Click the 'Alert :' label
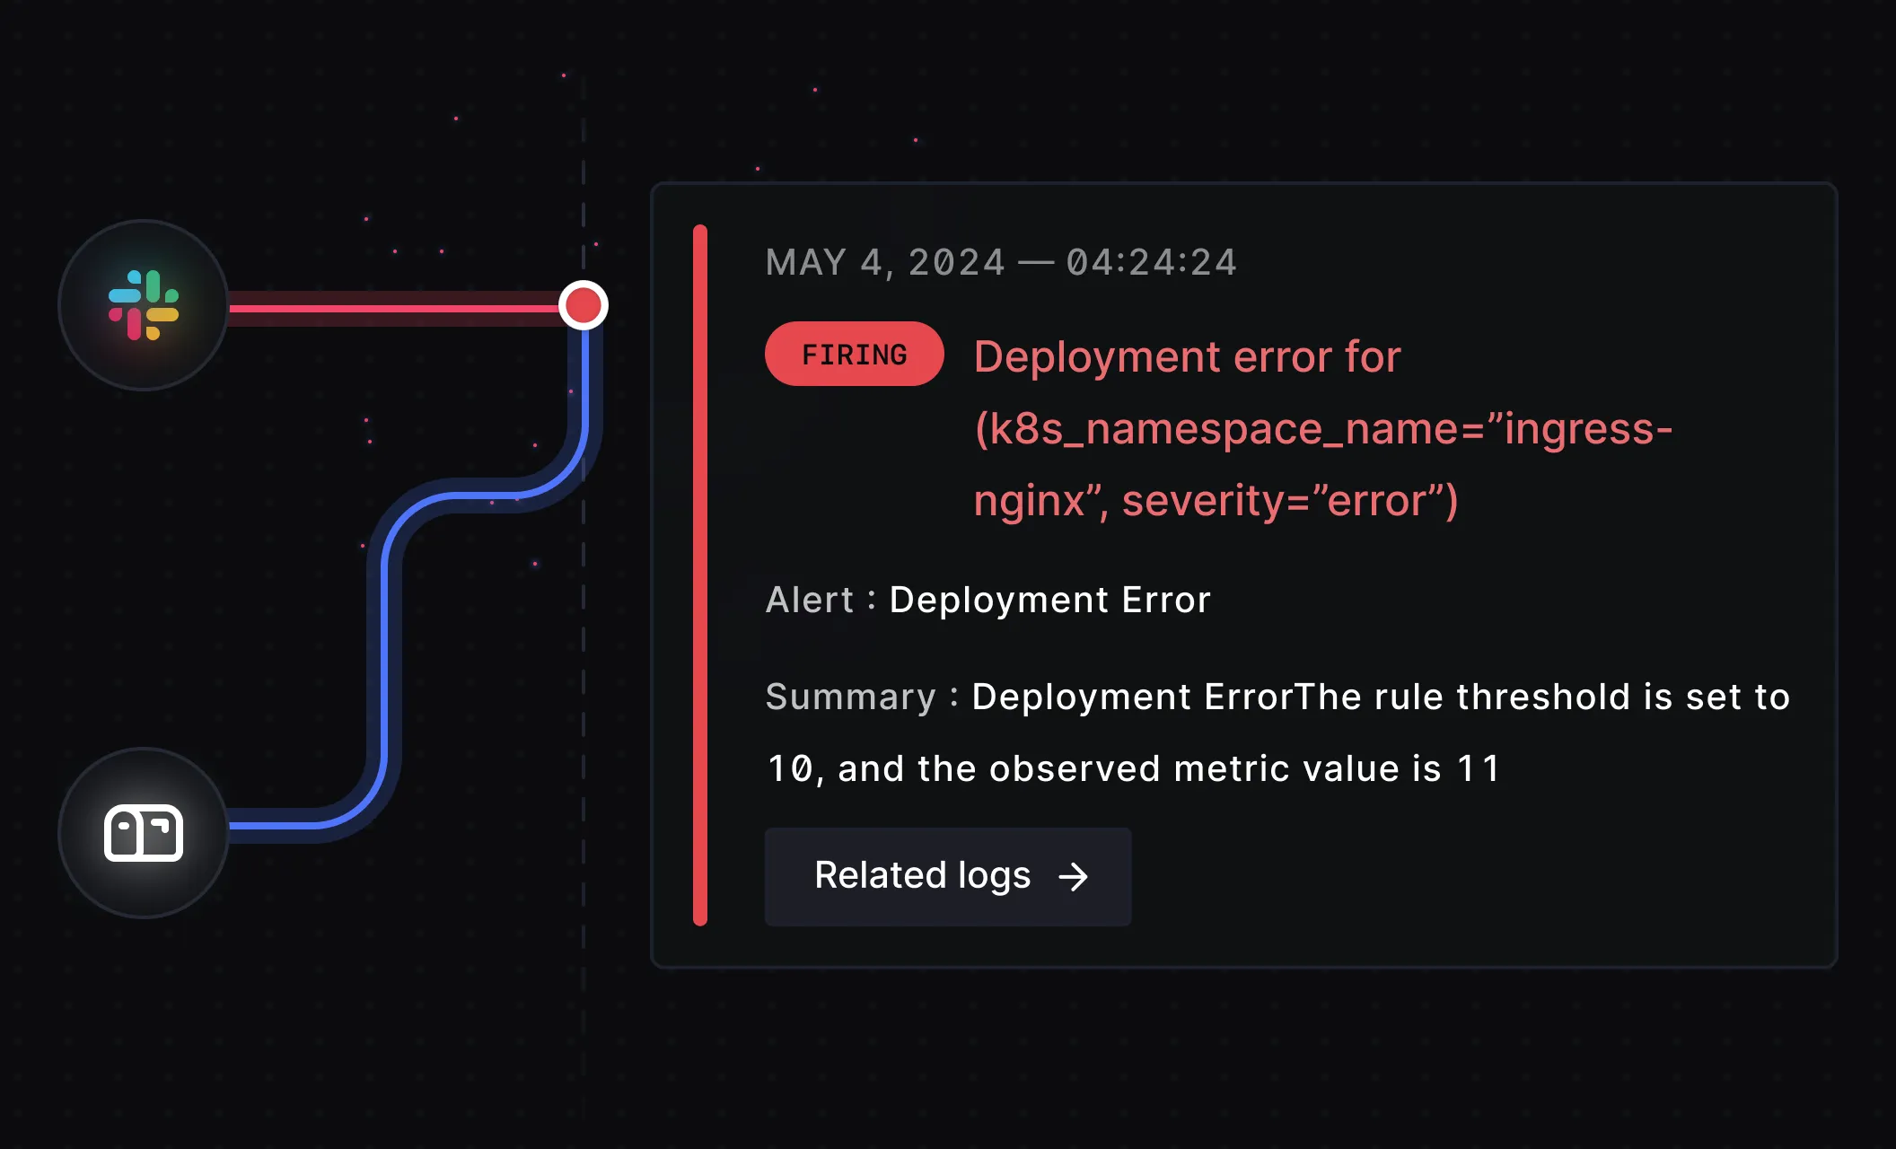1896x1149 pixels. tap(819, 600)
